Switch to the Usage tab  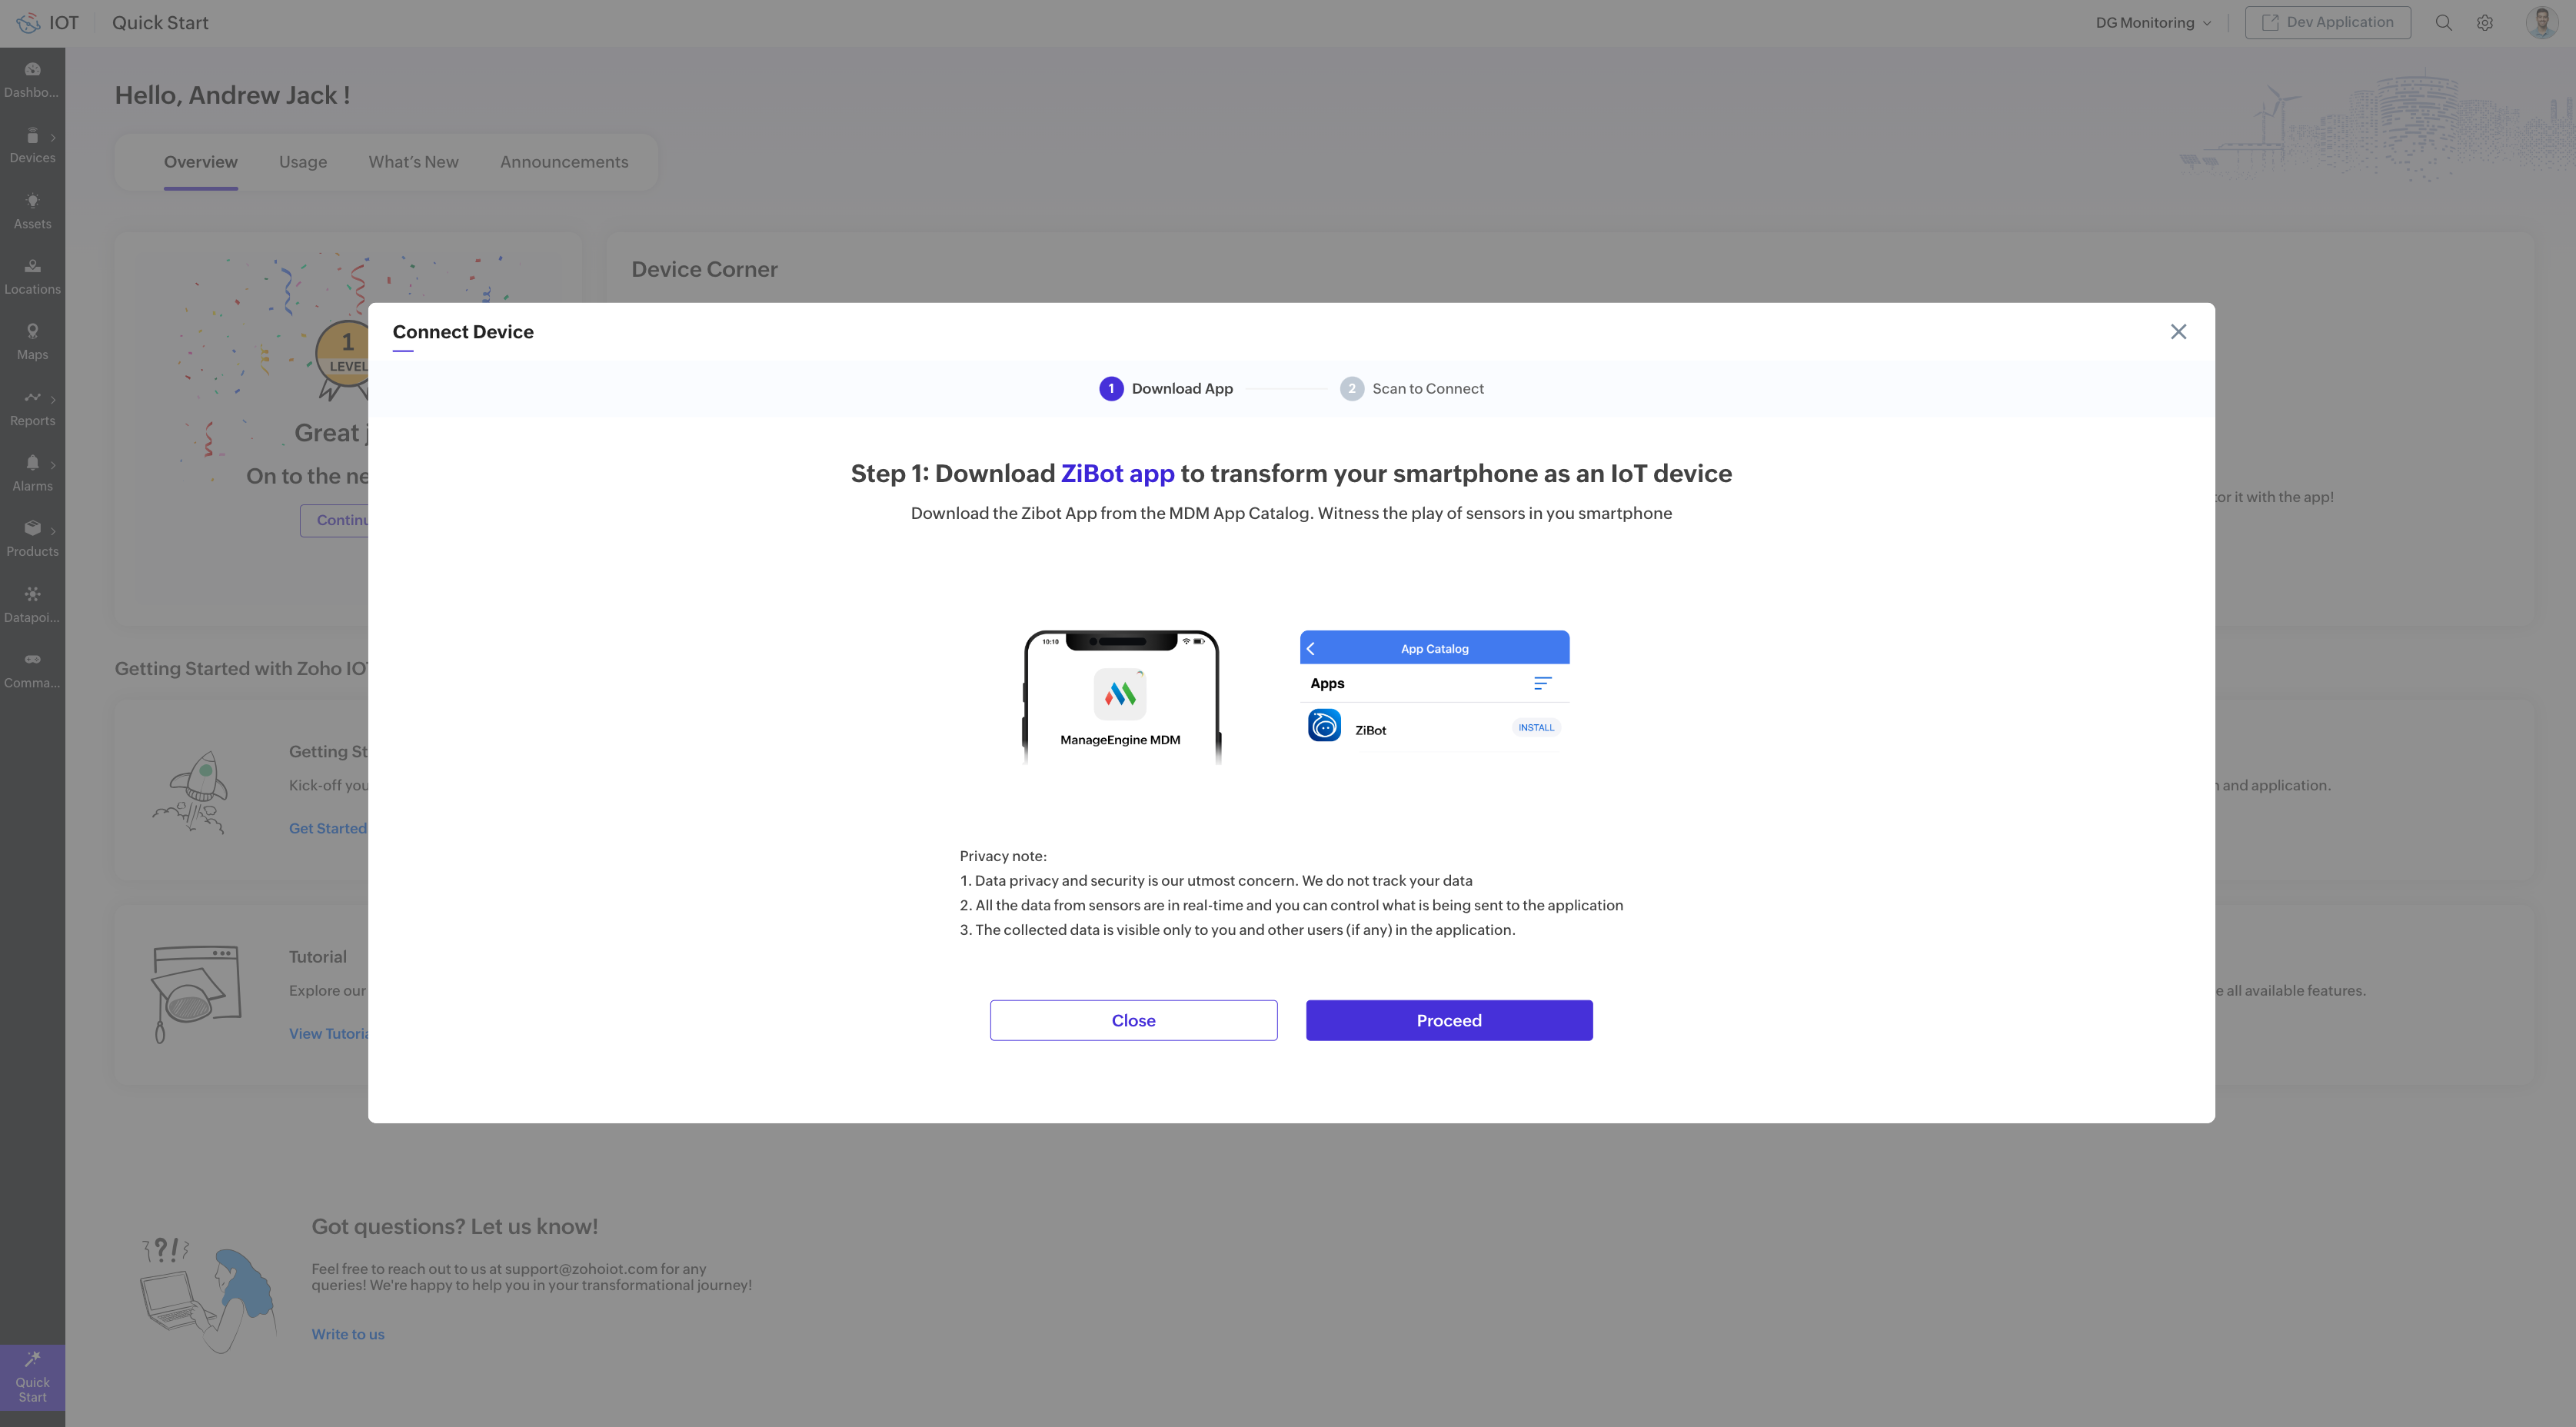coord(303,162)
